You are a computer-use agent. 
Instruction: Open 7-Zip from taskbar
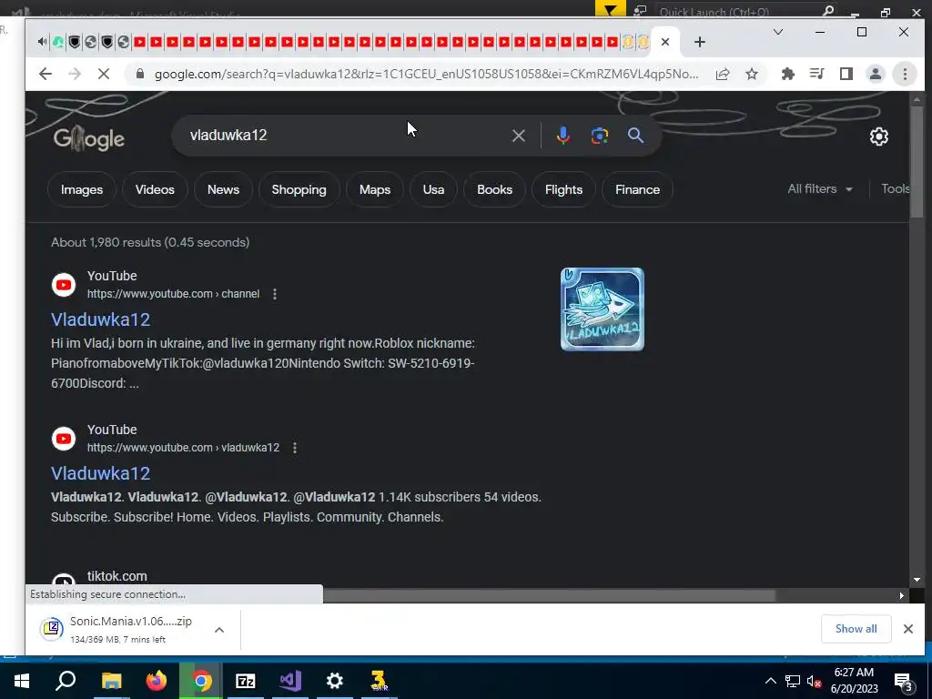tap(246, 681)
